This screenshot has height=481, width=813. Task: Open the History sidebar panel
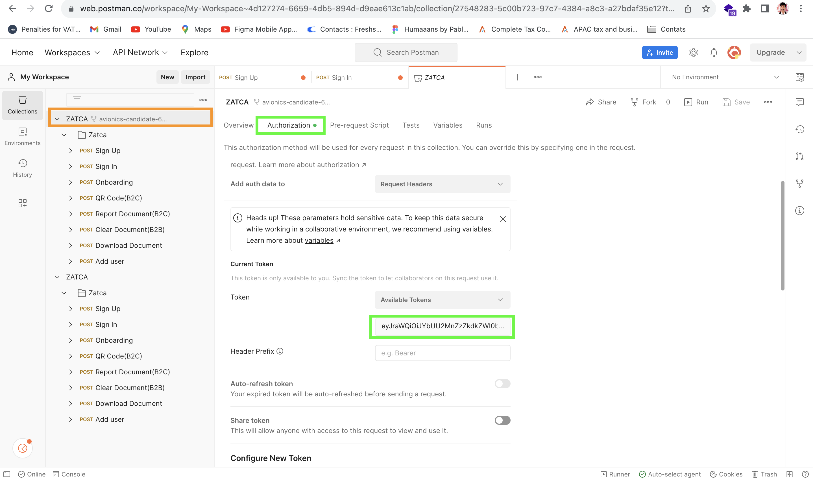tap(22, 168)
